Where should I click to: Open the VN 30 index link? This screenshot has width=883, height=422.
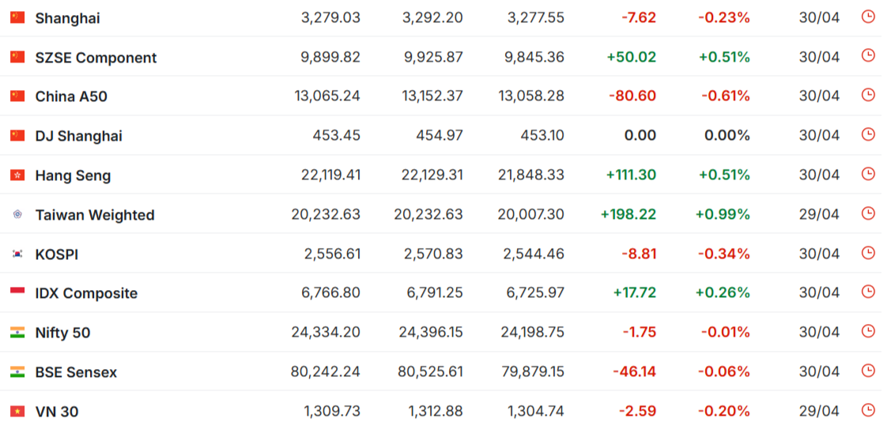[x=57, y=412]
